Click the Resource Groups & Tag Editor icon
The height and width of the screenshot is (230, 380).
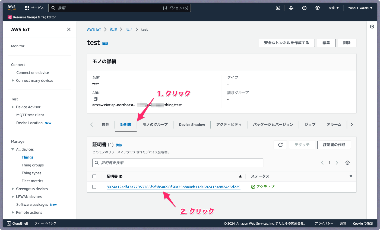[x=10, y=17]
